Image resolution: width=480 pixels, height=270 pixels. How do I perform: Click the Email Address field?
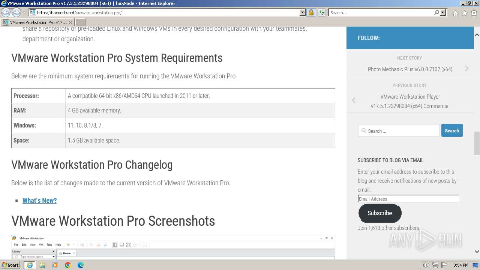pos(408,199)
